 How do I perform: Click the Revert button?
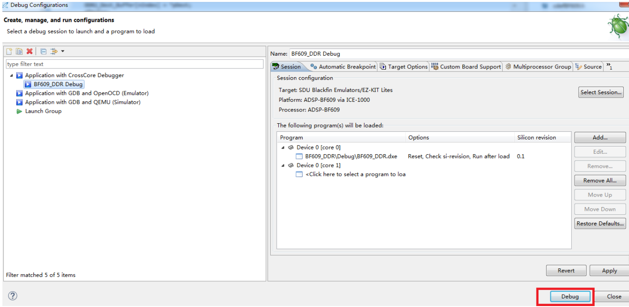point(566,270)
